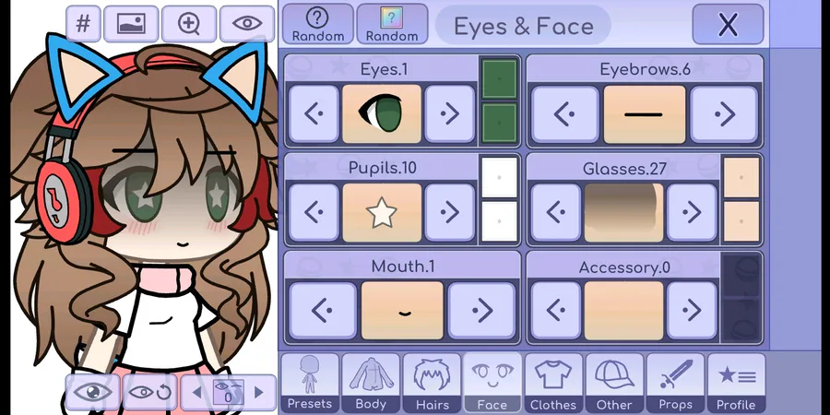Switch to the Clothes tab
This screenshot has height=415, width=830.
553,384
